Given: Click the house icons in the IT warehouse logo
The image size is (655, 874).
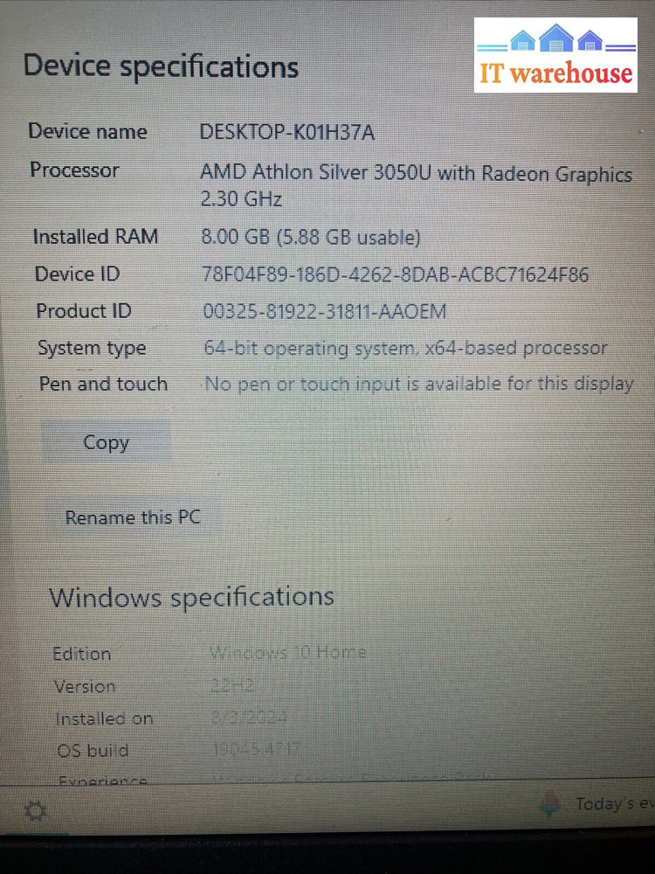Looking at the screenshot, I should (x=556, y=39).
